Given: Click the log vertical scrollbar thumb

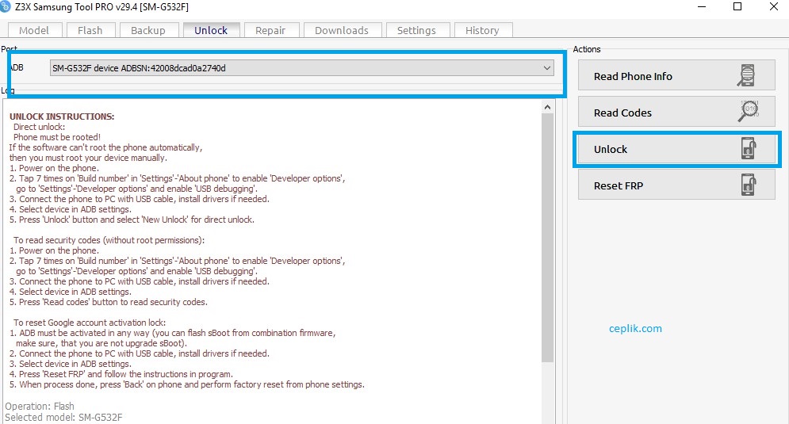Looking at the screenshot, I should coord(547,238).
